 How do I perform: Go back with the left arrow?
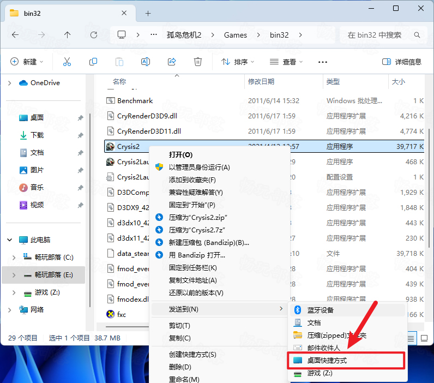(15, 35)
